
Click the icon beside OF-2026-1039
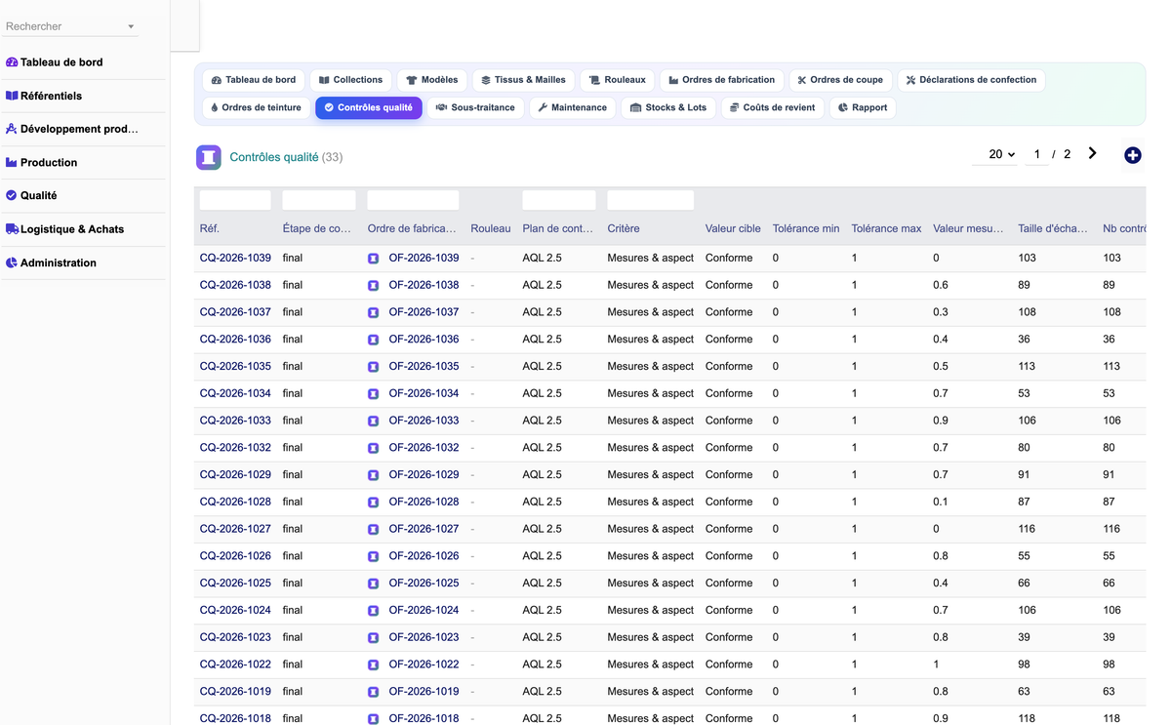click(x=373, y=259)
